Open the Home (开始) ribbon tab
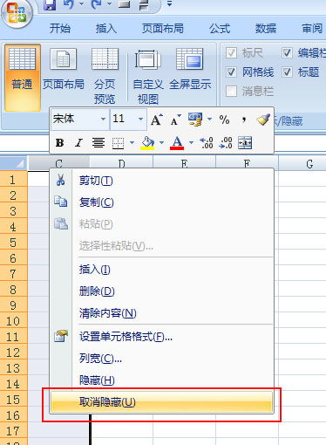The height and width of the screenshot is (445, 326). pyautogui.click(x=60, y=29)
